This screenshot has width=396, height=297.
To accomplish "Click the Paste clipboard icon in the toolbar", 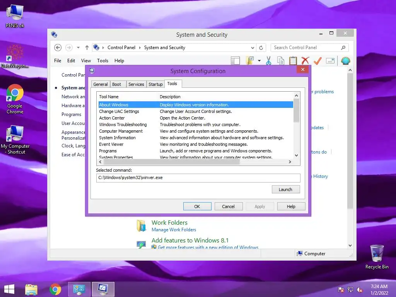I will click(293, 61).
